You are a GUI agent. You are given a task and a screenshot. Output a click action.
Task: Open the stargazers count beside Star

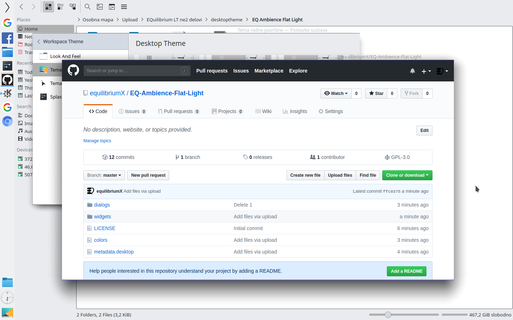click(392, 94)
